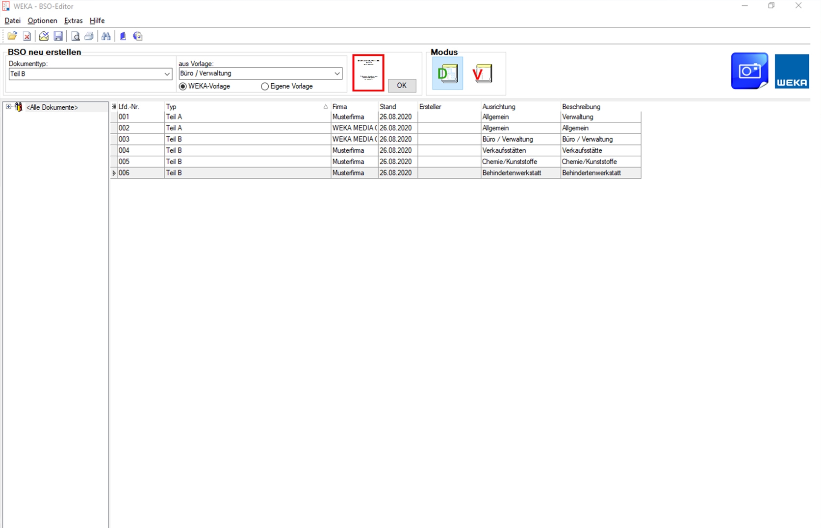Select row 001 in the document list
This screenshot has width=821, height=528.
tap(376, 117)
